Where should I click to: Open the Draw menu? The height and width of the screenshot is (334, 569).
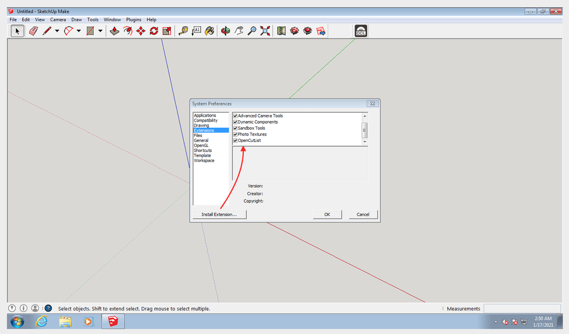pos(77,19)
